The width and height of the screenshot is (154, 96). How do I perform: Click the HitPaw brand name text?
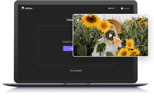click(x=29, y=8)
